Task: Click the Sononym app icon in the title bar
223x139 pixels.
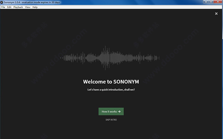Action: click(x=2, y=2)
